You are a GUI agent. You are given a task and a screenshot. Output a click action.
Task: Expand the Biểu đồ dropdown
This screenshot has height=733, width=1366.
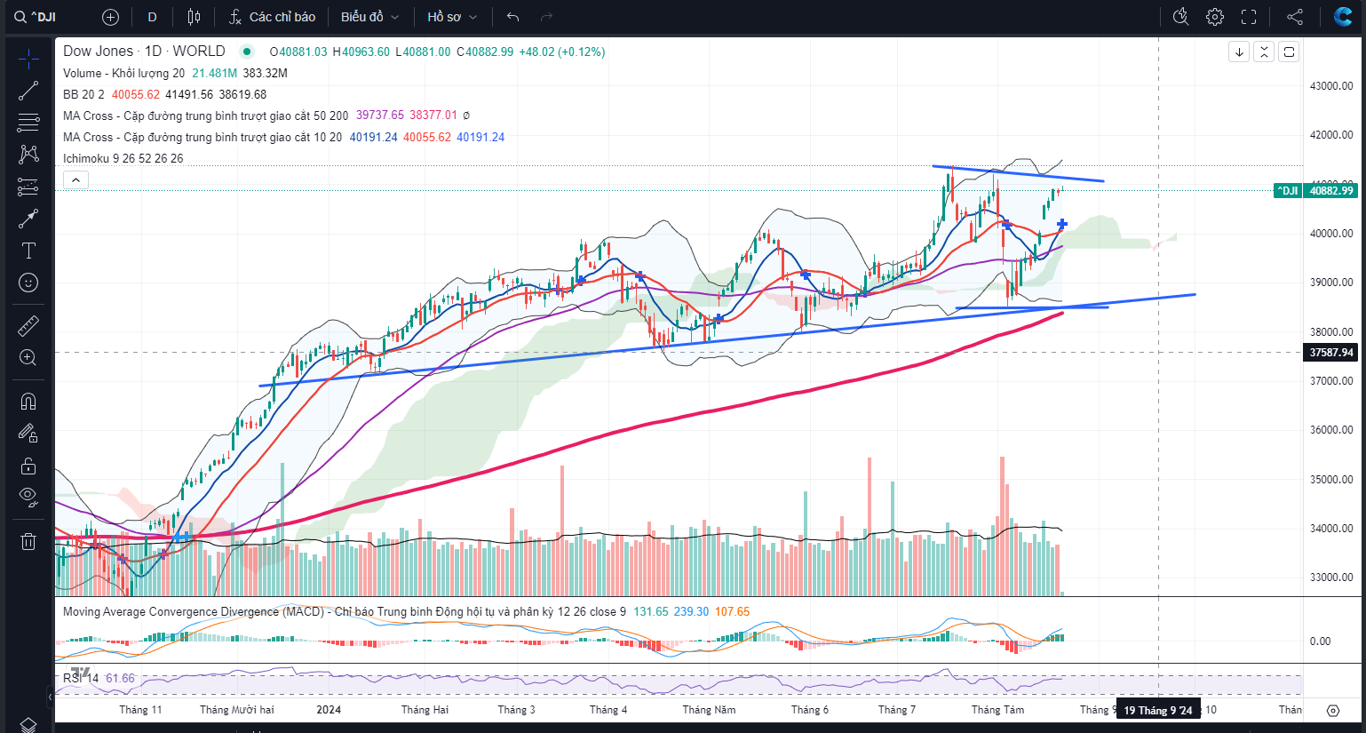pyautogui.click(x=369, y=17)
